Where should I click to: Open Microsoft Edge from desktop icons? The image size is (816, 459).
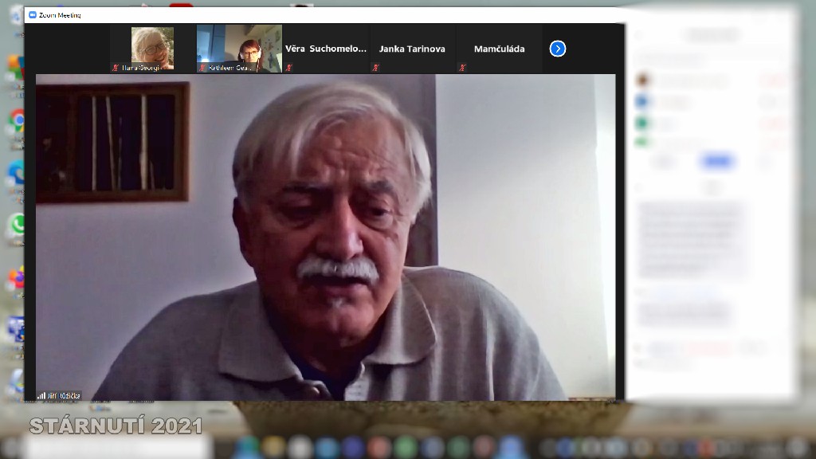click(x=16, y=173)
